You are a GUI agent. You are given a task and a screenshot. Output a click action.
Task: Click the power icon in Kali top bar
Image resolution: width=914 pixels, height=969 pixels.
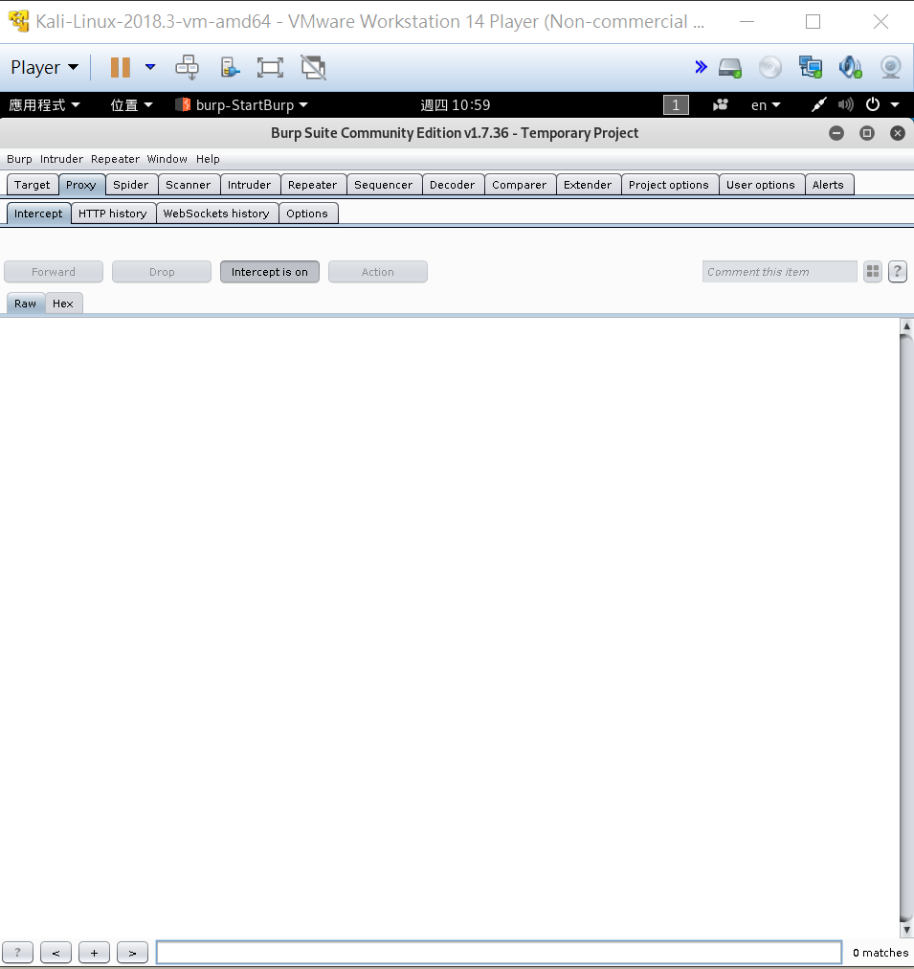[x=873, y=104]
